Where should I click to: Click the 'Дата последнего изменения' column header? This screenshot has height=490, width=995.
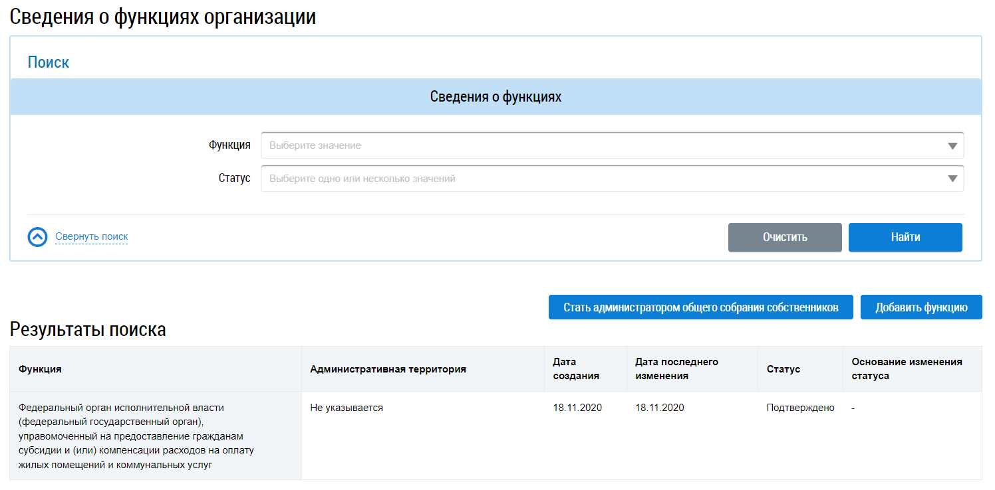(676, 369)
